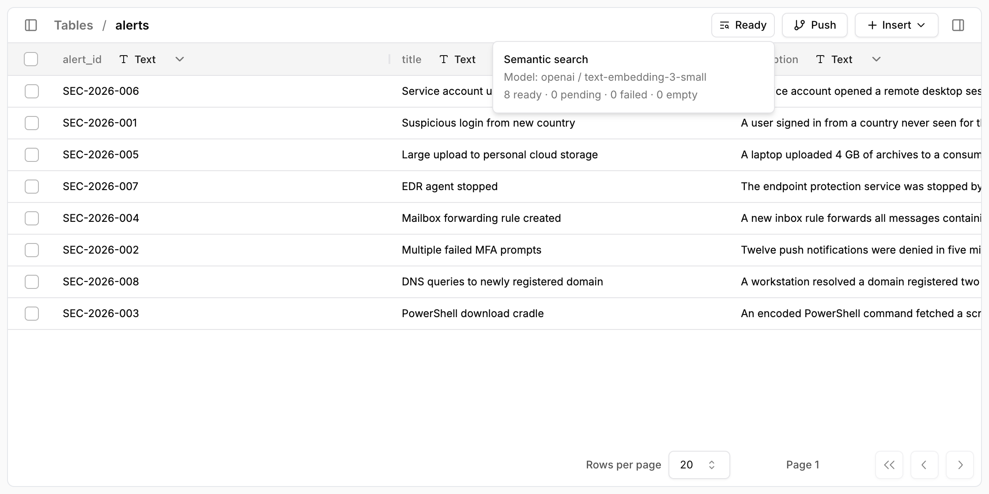This screenshot has height=494, width=989.
Task: Select the row SEC-2026-007 checkbox
Action: pyautogui.click(x=32, y=187)
